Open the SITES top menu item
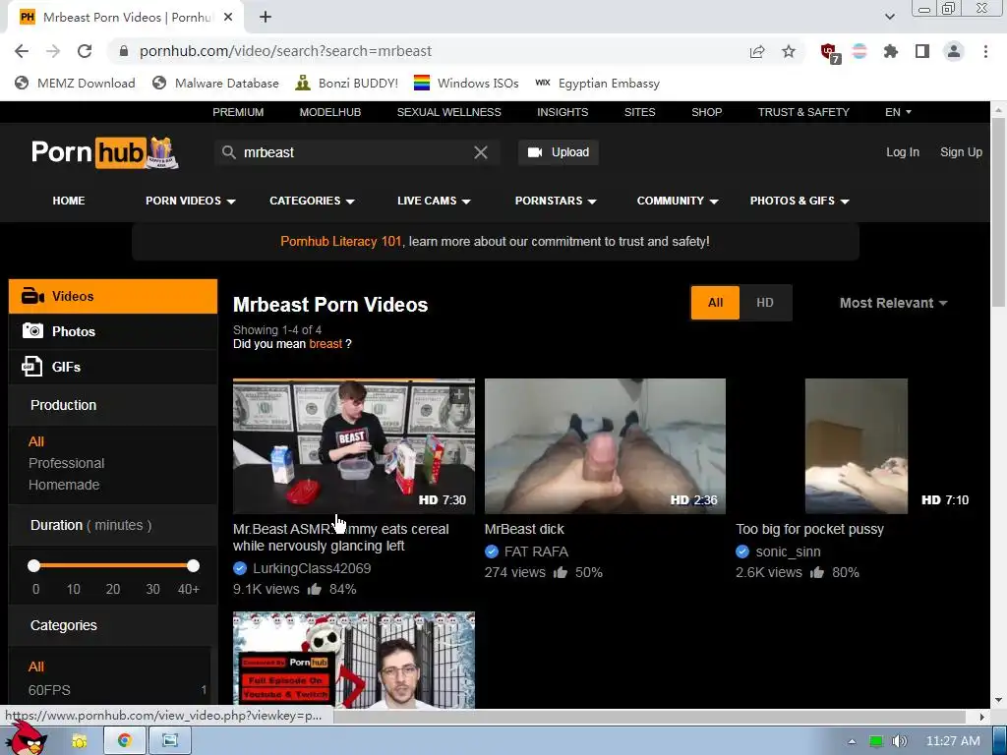Viewport: 1007px width, 755px height. click(639, 112)
